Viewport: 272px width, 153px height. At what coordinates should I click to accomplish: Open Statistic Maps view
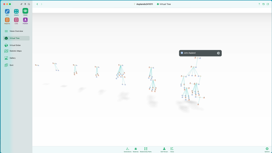[16, 51]
